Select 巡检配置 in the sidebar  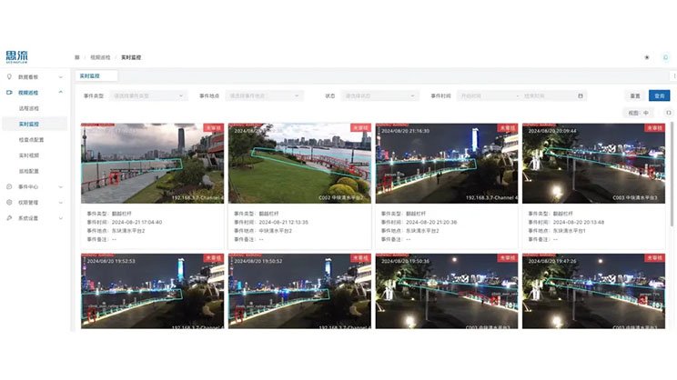click(29, 171)
